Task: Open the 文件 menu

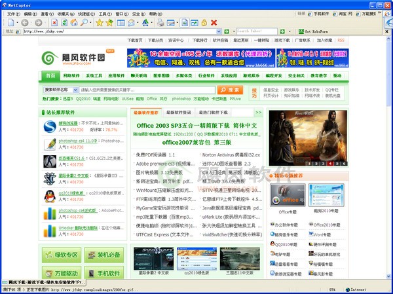Action: click(x=14, y=14)
